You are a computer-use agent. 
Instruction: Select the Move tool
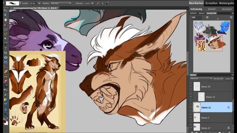(6, 10)
